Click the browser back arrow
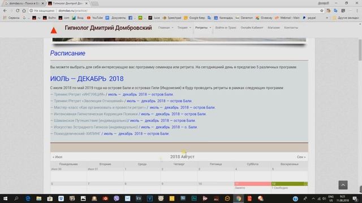Image resolution: width=362 pixels, height=203 pixels. 5,11
